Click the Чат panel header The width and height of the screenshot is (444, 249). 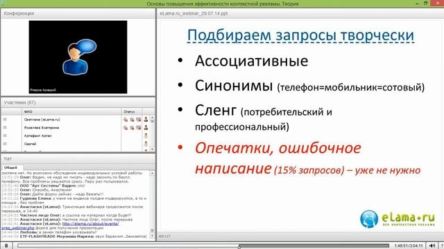coord(78,158)
